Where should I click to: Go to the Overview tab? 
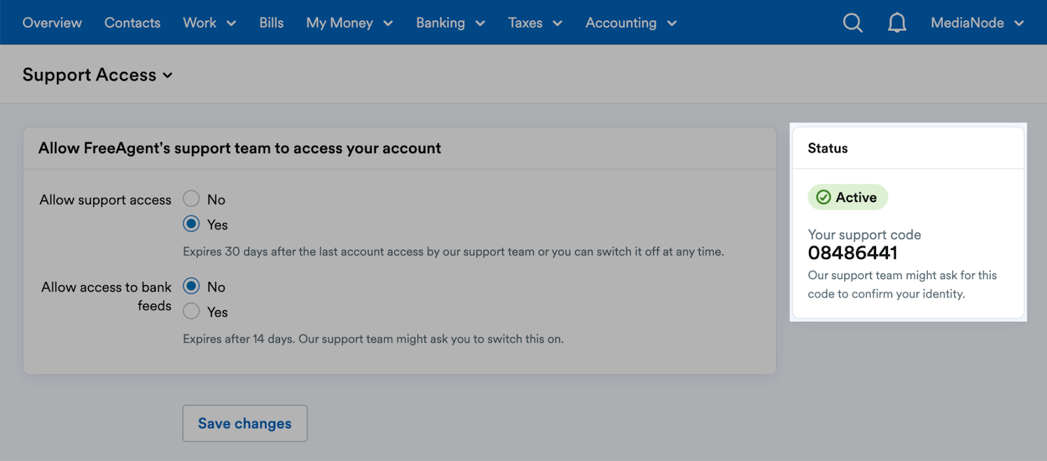point(52,23)
